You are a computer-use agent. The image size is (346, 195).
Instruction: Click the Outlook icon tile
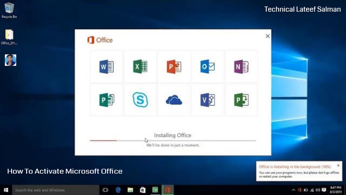pyautogui.click(x=208, y=67)
